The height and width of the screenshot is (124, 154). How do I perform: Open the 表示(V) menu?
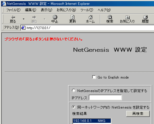(x=46, y=10)
